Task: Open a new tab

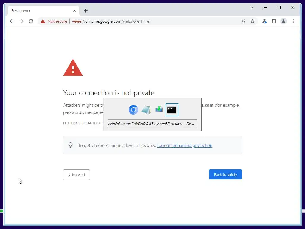Action: coord(85,11)
